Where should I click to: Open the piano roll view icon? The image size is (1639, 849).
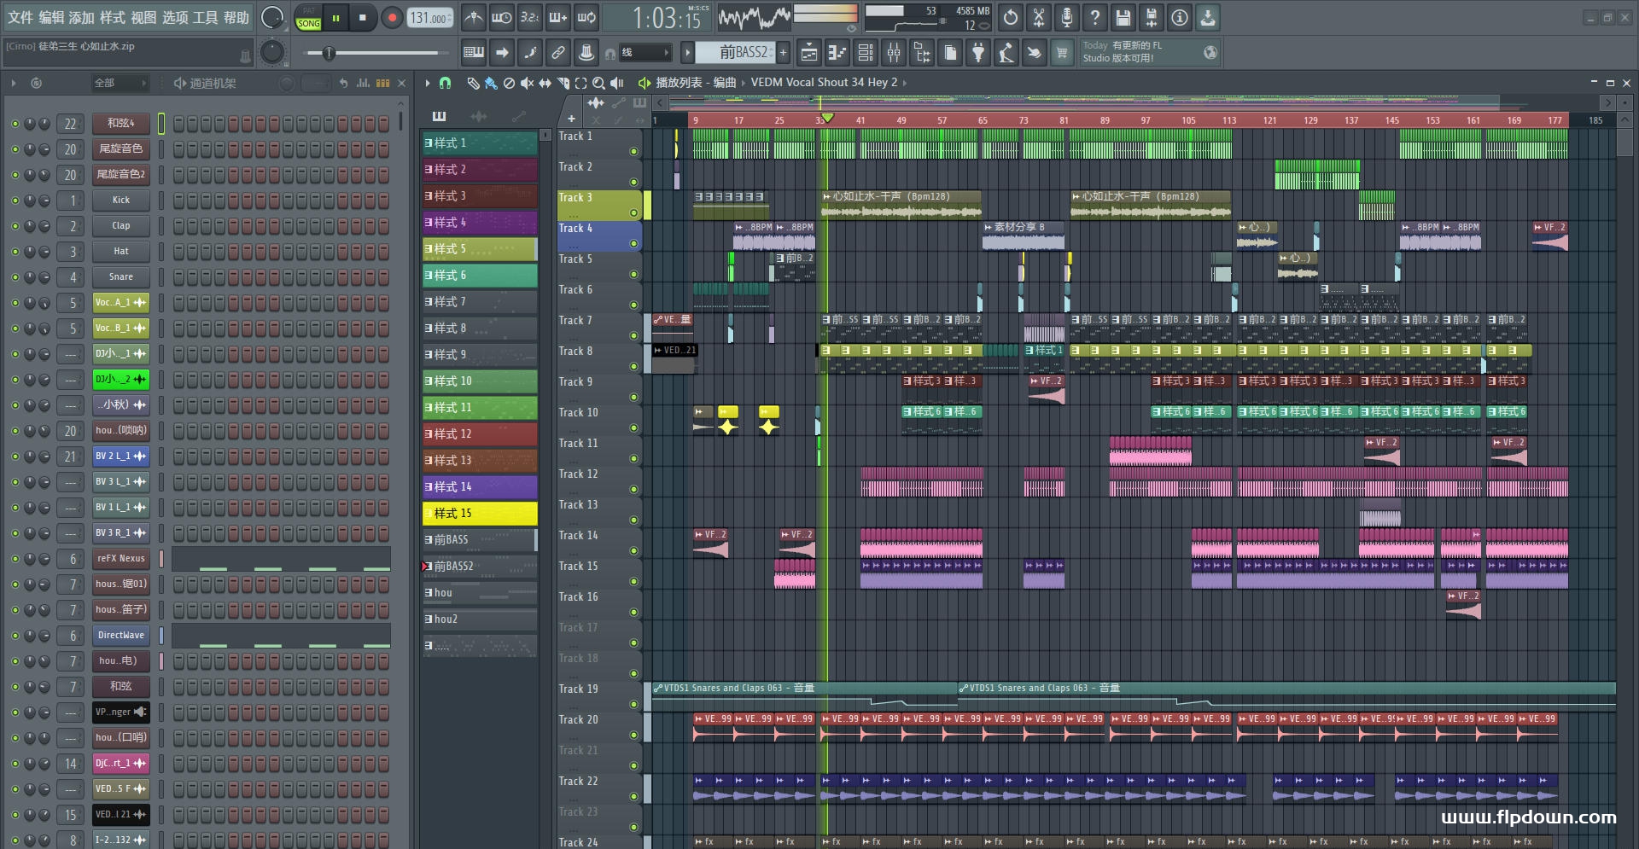tap(837, 53)
